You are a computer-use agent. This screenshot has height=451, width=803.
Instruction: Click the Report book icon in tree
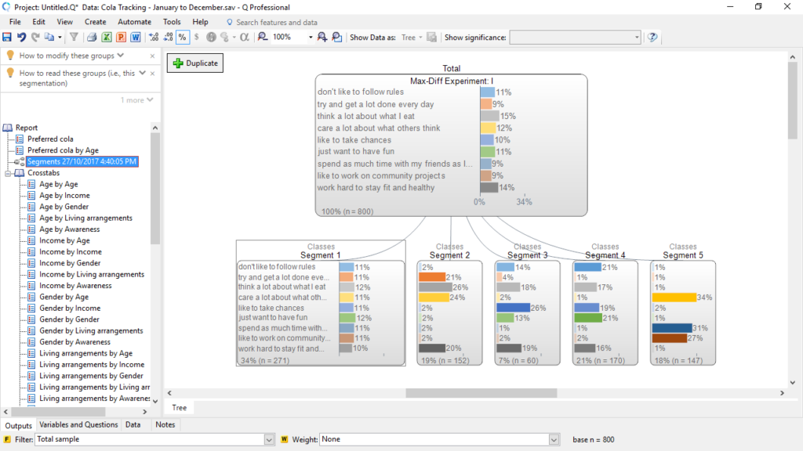coord(8,128)
